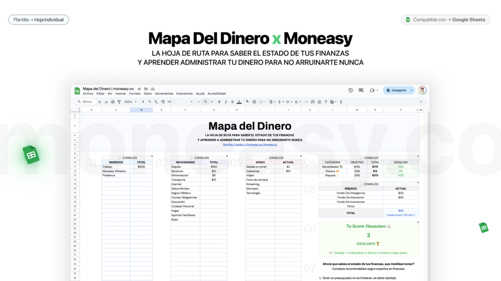Open the Archivo menu

[88, 94]
